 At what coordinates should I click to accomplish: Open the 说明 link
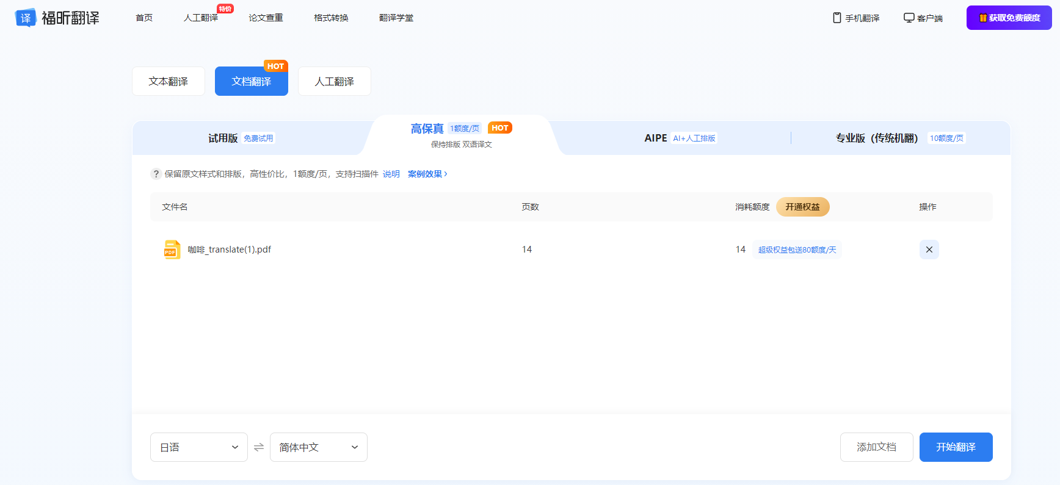tap(391, 174)
